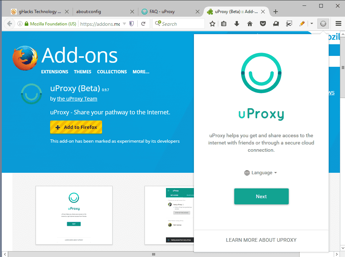The width and height of the screenshot is (345, 257).
Task: Click the Next button in uProxy panel
Action: click(x=261, y=196)
